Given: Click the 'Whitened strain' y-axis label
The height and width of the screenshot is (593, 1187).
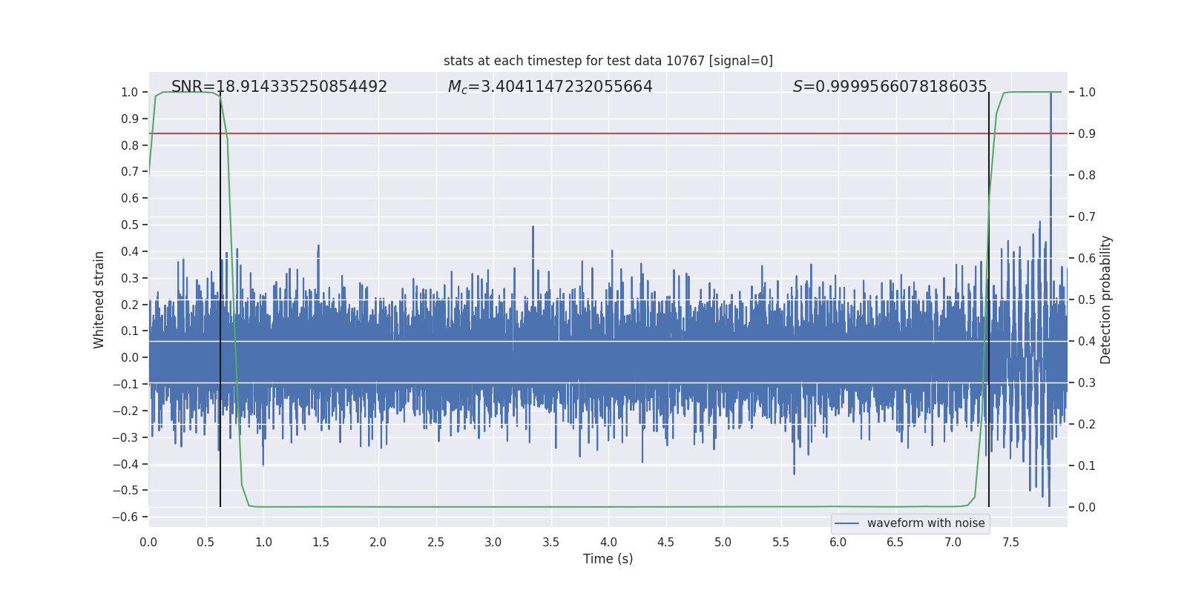Looking at the screenshot, I should coord(99,299).
